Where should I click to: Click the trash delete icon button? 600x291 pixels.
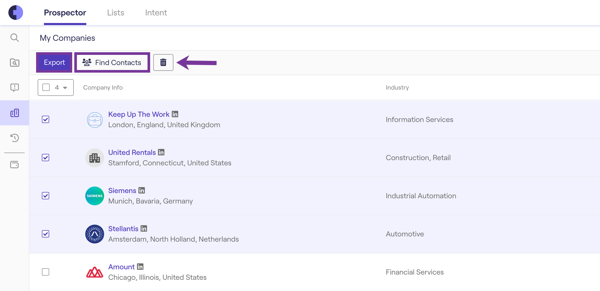(x=163, y=62)
